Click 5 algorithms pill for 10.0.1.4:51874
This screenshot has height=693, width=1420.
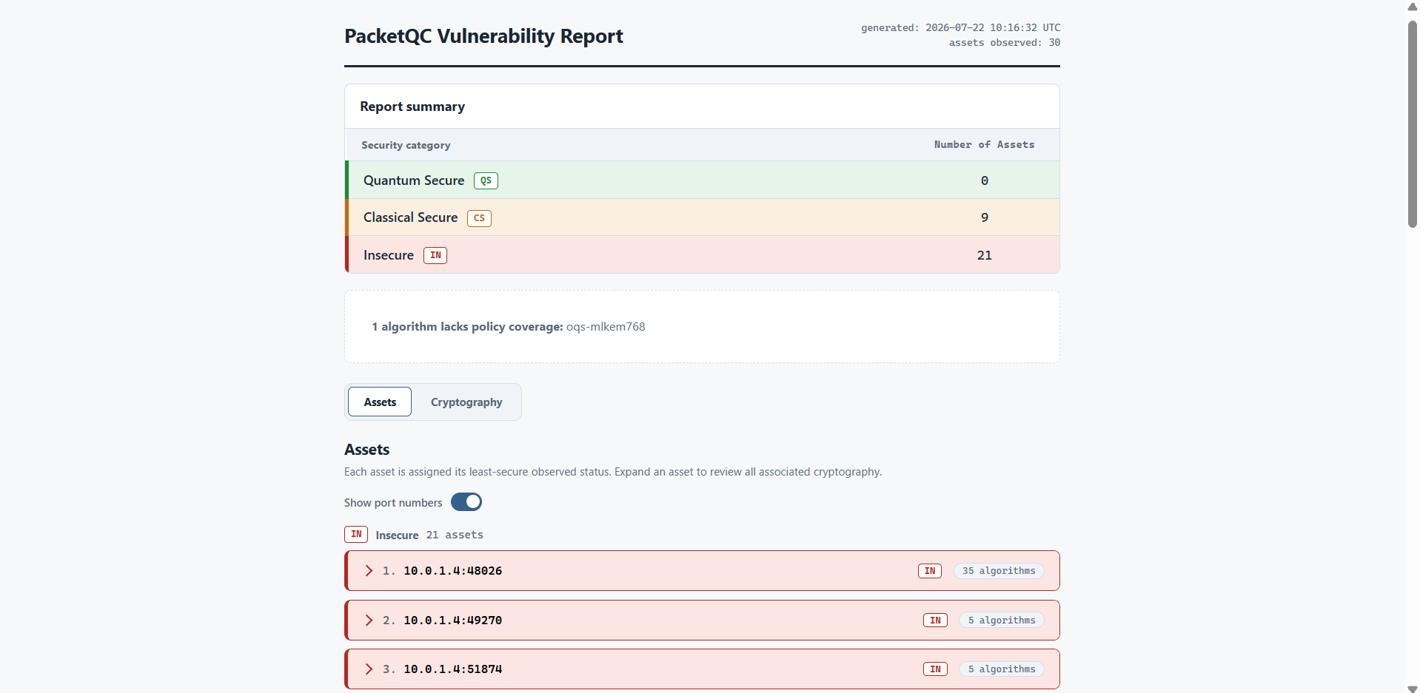(x=1002, y=669)
